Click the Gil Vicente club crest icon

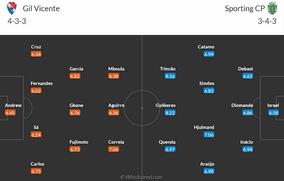13,9
